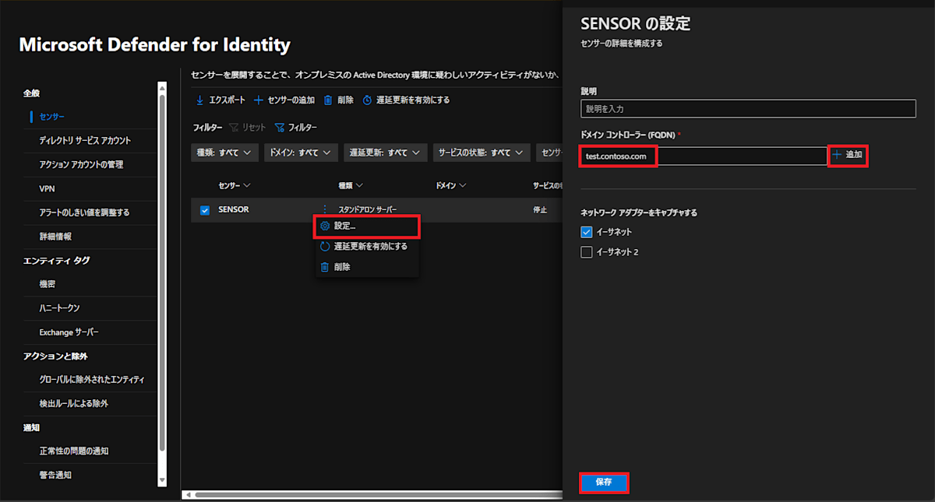Click the 保存 button

[604, 483]
